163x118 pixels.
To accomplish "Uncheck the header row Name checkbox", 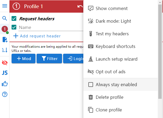I will 14,27.
